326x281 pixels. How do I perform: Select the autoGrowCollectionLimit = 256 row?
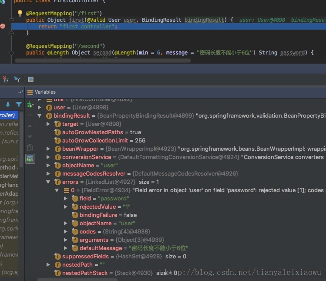click(x=181, y=140)
